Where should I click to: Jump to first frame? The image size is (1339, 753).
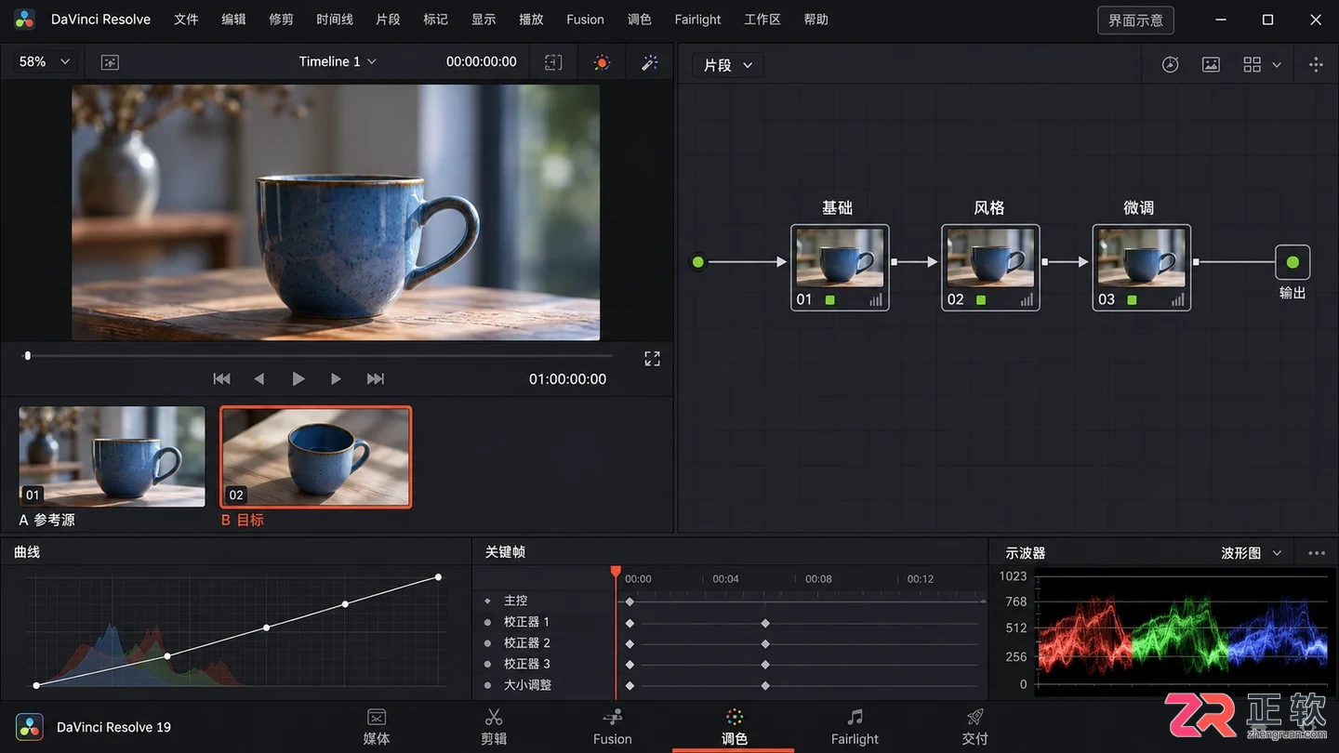coord(221,378)
